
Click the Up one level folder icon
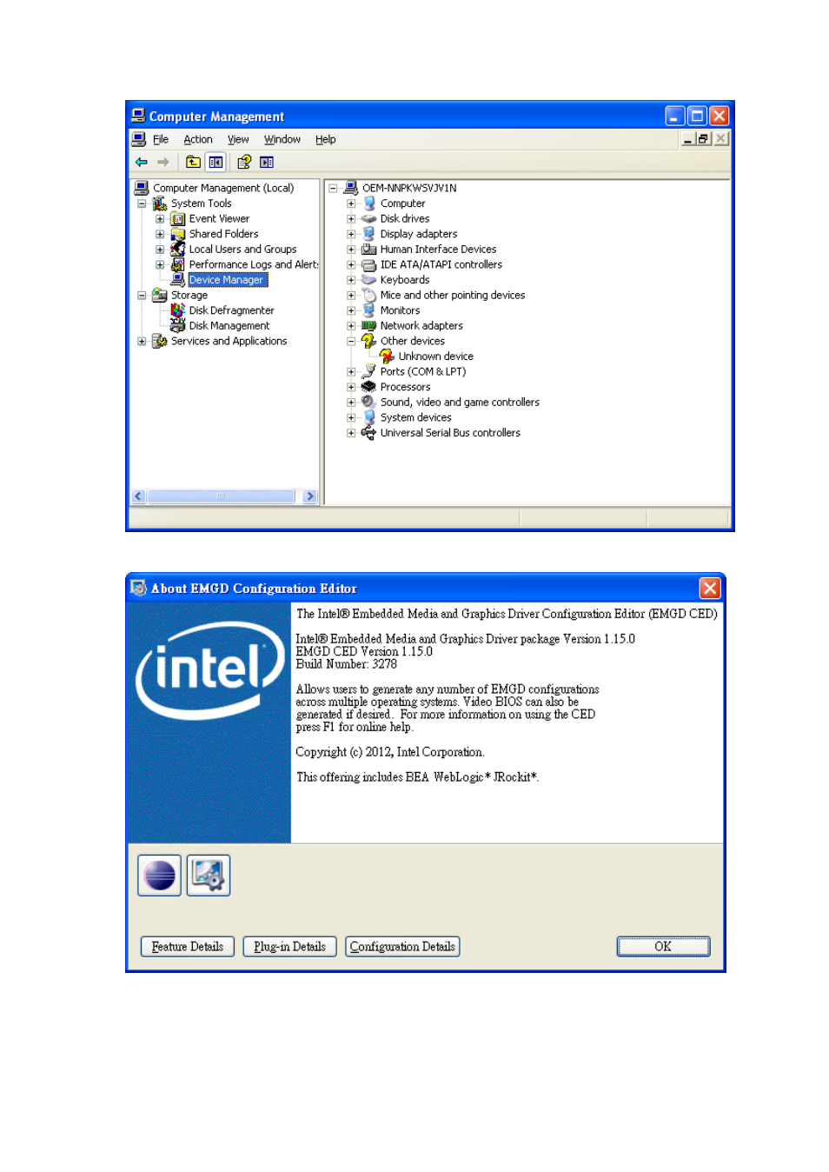coord(193,163)
